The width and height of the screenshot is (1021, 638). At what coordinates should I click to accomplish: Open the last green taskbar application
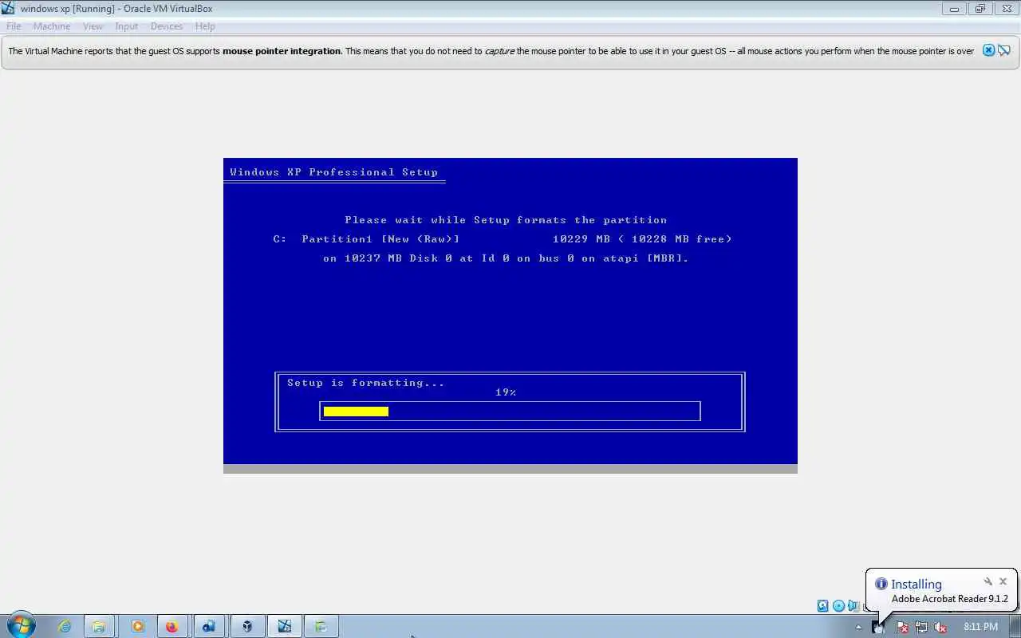click(322, 626)
